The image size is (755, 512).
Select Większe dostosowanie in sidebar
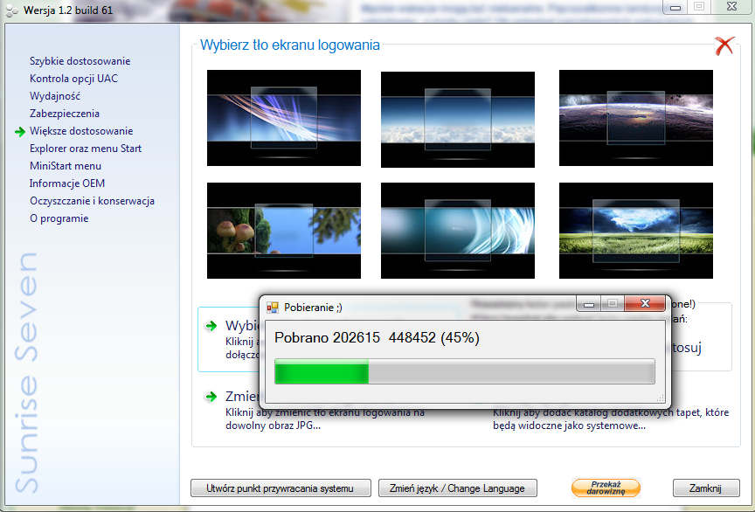[x=81, y=131]
